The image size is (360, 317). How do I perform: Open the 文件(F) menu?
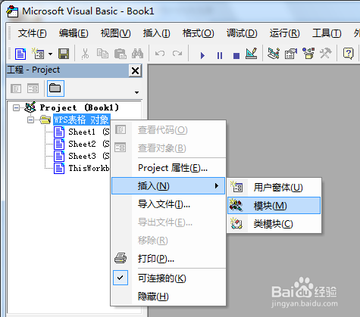32,33
